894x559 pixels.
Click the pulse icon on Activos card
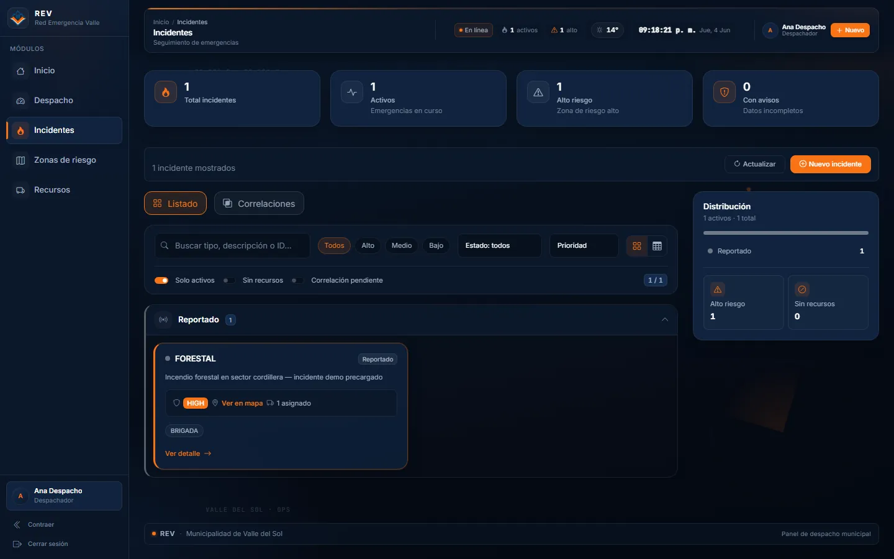[352, 92]
